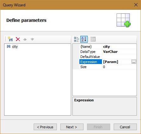Open the DataType VarChar value
Viewport: 141px width, 134px height.
click(119, 52)
